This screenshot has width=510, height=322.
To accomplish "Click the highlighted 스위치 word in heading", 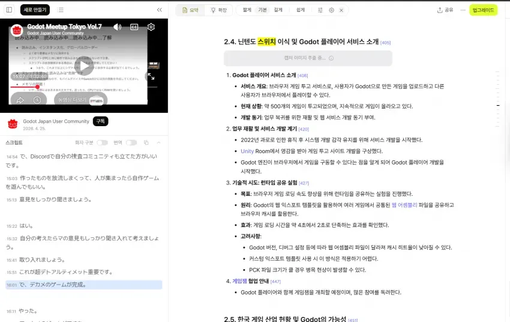I will pos(266,41).
